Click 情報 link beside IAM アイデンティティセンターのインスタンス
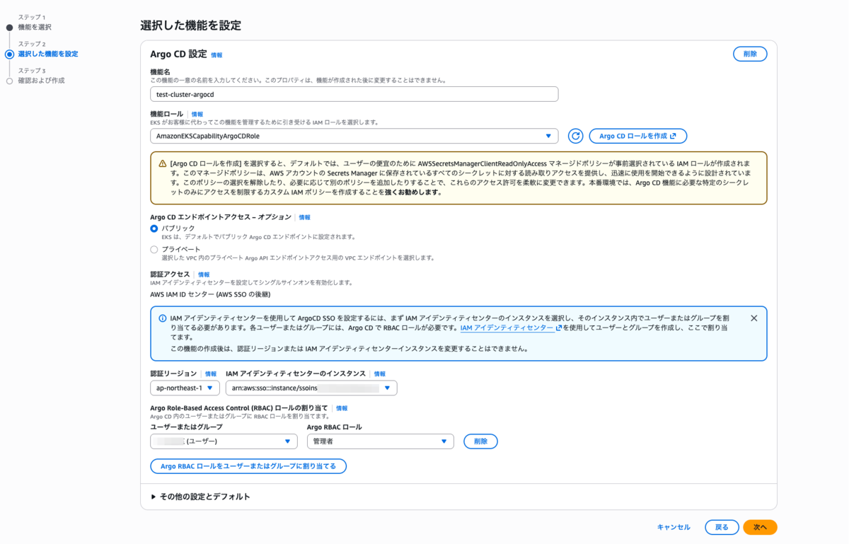 click(x=380, y=374)
